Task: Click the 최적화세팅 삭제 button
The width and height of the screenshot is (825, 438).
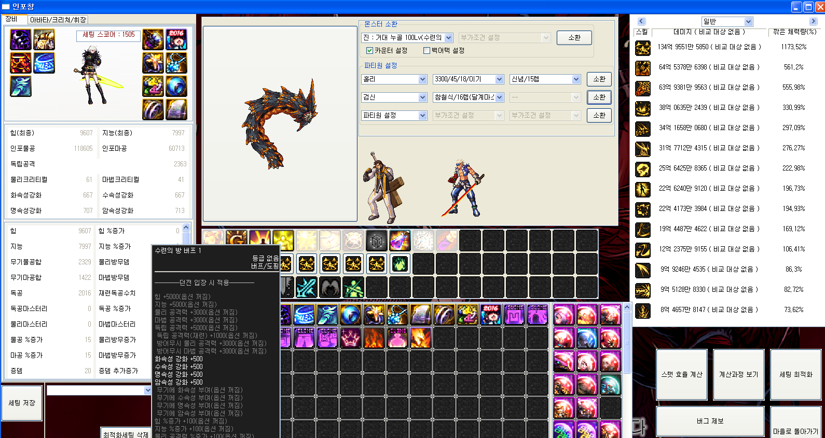Action: click(x=126, y=434)
